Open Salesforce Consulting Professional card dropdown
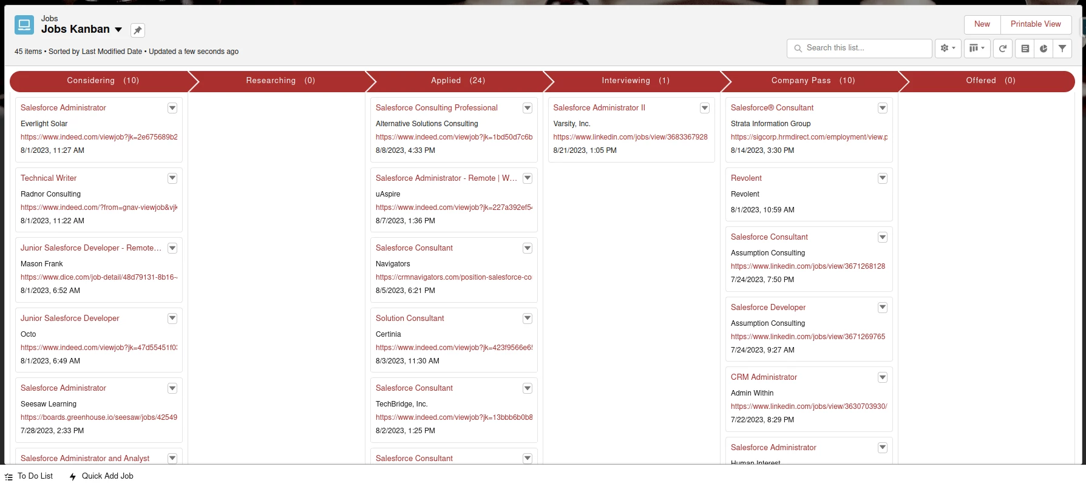The image size is (1086, 489). pyautogui.click(x=528, y=108)
